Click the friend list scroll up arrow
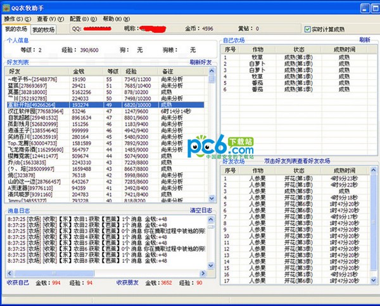The height and width of the screenshot is (306, 380). point(212,71)
